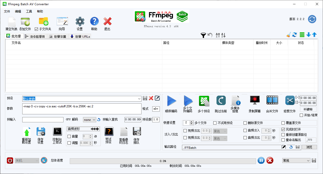Switch to the 批量 URLs tab
Viewport: 323px width, 174px height.
pos(80,36)
